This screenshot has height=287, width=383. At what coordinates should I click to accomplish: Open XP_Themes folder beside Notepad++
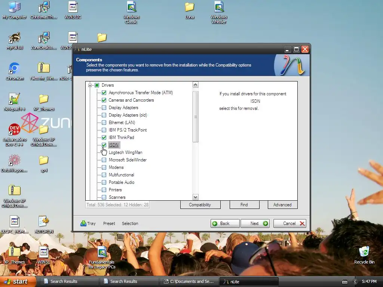(x=44, y=102)
